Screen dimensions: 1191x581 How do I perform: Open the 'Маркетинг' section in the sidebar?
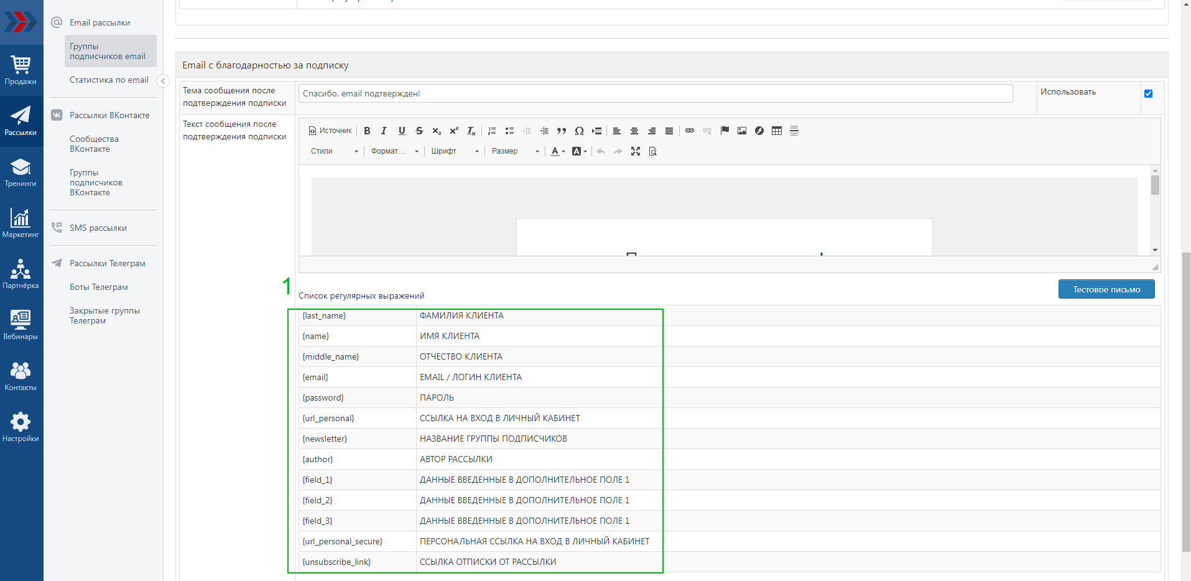click(21, 223)
